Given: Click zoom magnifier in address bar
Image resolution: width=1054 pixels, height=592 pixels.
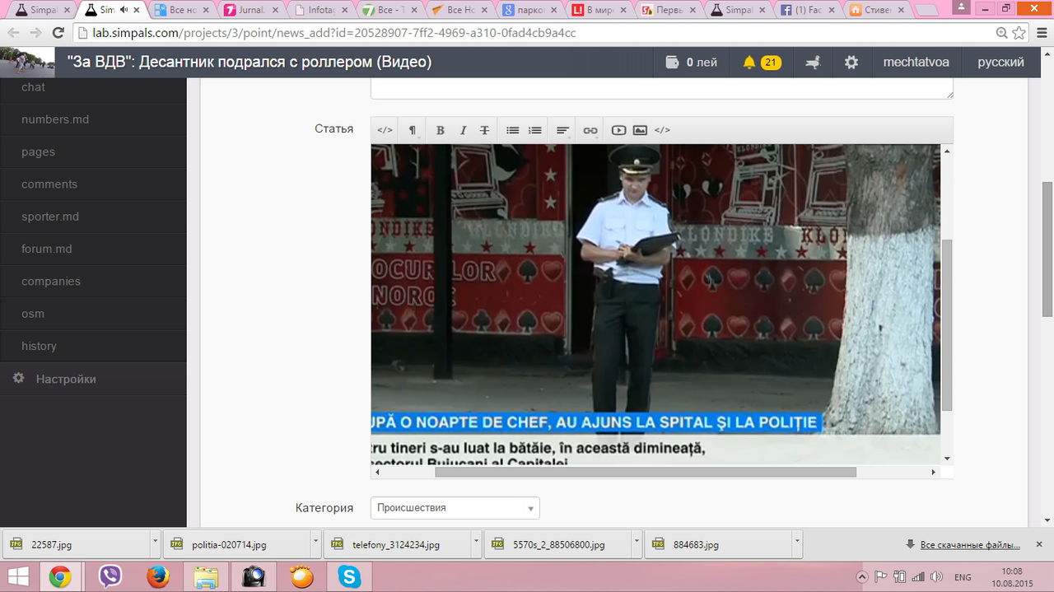Looking at the screenshot, I should pos(1001,33).
